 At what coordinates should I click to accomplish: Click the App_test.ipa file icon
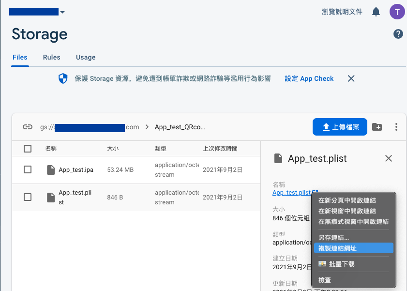click(51, 170)
